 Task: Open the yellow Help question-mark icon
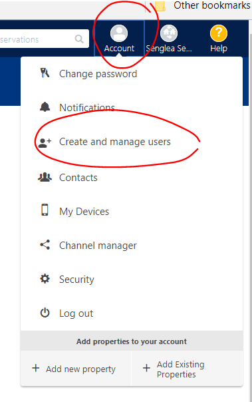point(219,33)
